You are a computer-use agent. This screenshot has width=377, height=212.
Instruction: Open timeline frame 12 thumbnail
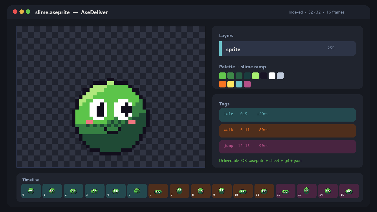(285, 191)
